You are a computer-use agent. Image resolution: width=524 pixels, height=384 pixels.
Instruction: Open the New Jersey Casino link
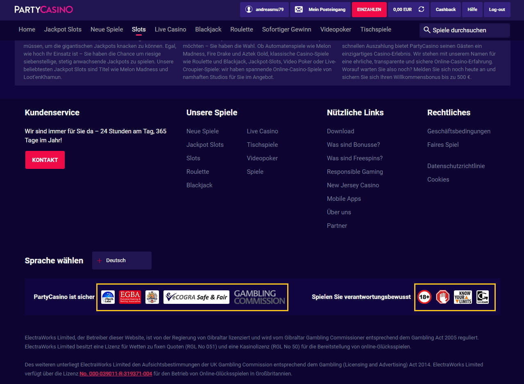pos(353,185)
